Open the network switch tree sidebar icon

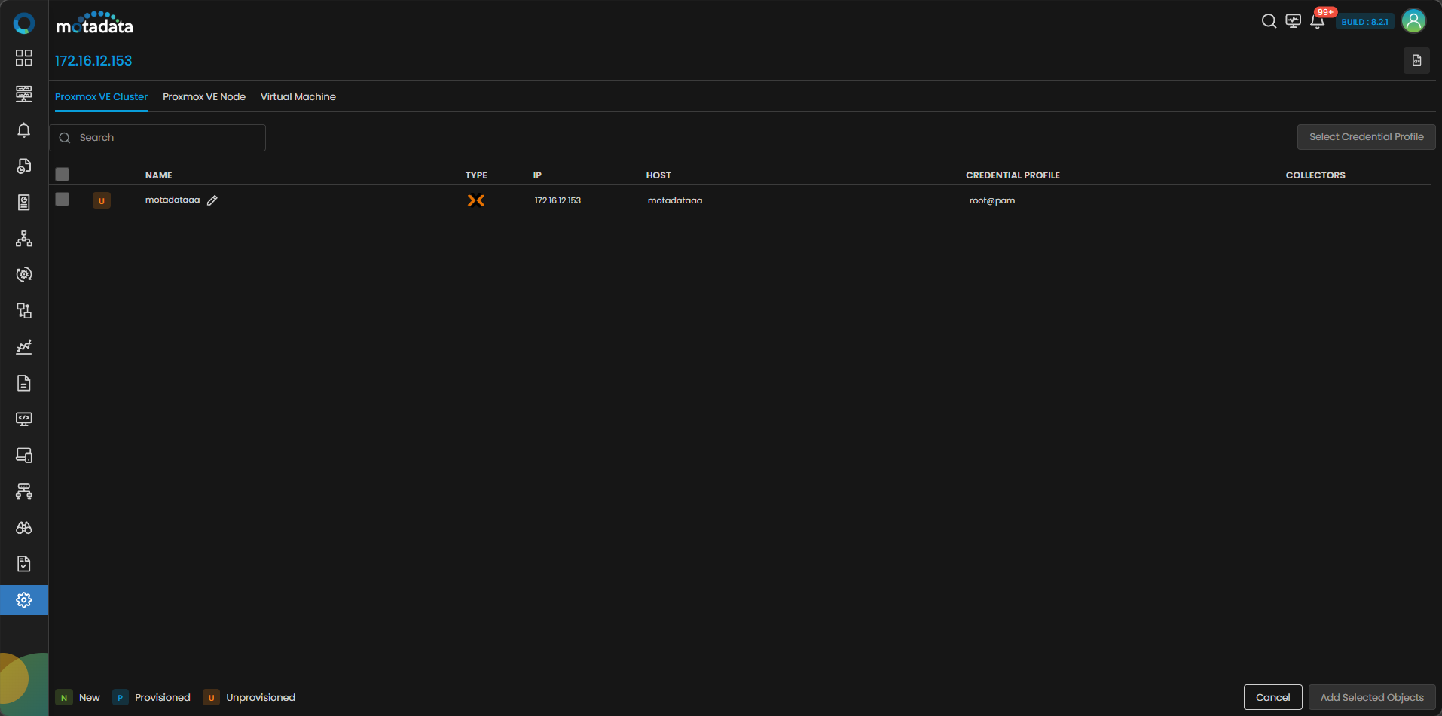[x=24, y=492]
